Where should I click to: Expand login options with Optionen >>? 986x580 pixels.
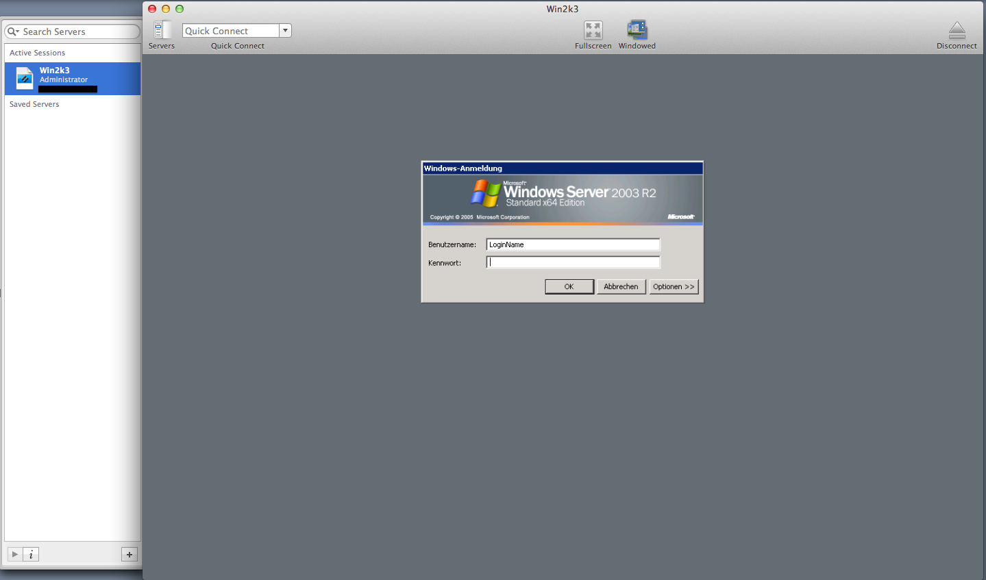click(674, 287)
